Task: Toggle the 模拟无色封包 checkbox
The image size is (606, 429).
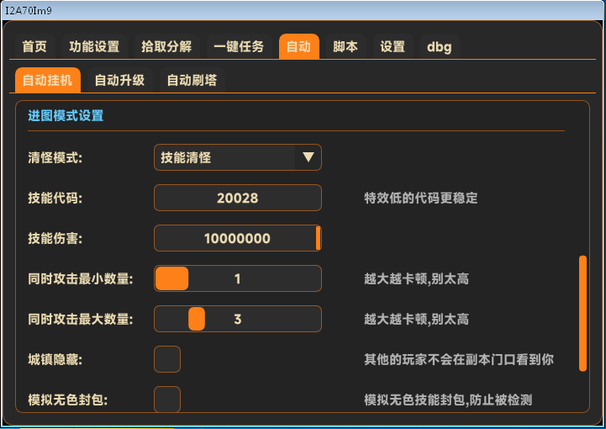Action: point(167,399)
